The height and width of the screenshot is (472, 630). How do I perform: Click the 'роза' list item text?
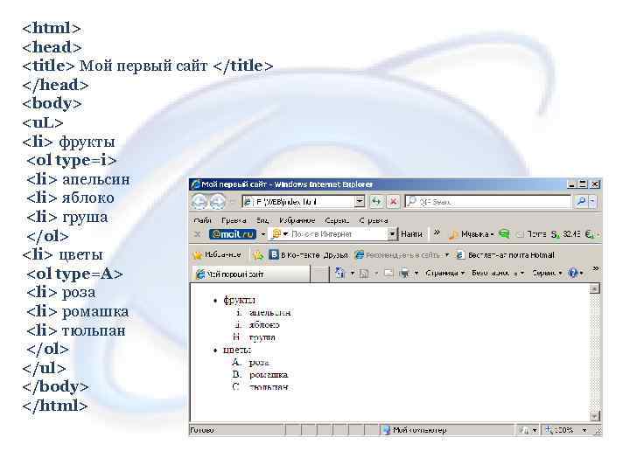coord(259,363)
